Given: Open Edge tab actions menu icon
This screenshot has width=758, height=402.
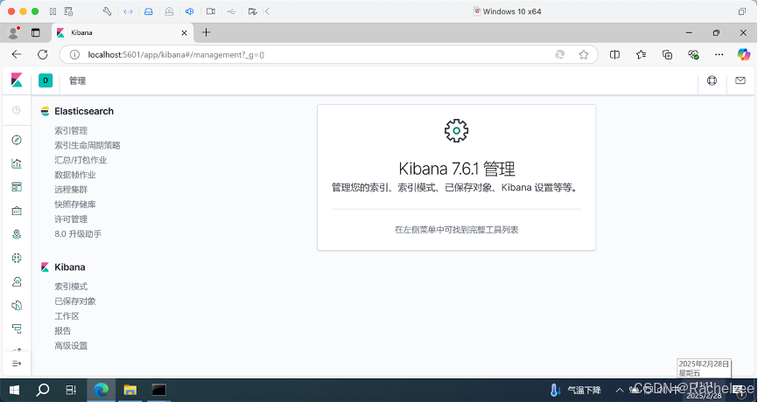Looking at the screenshot, I should coord(36,33).
